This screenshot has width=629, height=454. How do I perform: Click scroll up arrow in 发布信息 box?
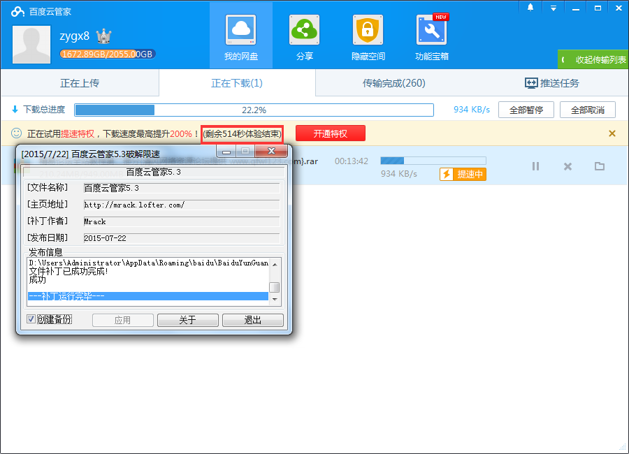pos(275,264)
